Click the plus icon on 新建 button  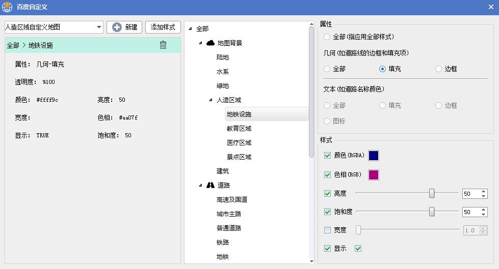pyautogui.click(x=117, y=27)
